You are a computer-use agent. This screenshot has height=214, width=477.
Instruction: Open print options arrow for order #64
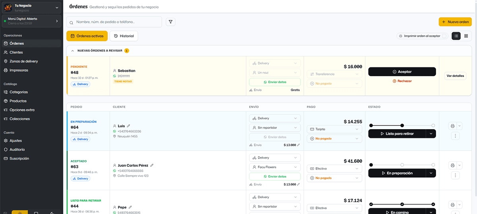460,126
